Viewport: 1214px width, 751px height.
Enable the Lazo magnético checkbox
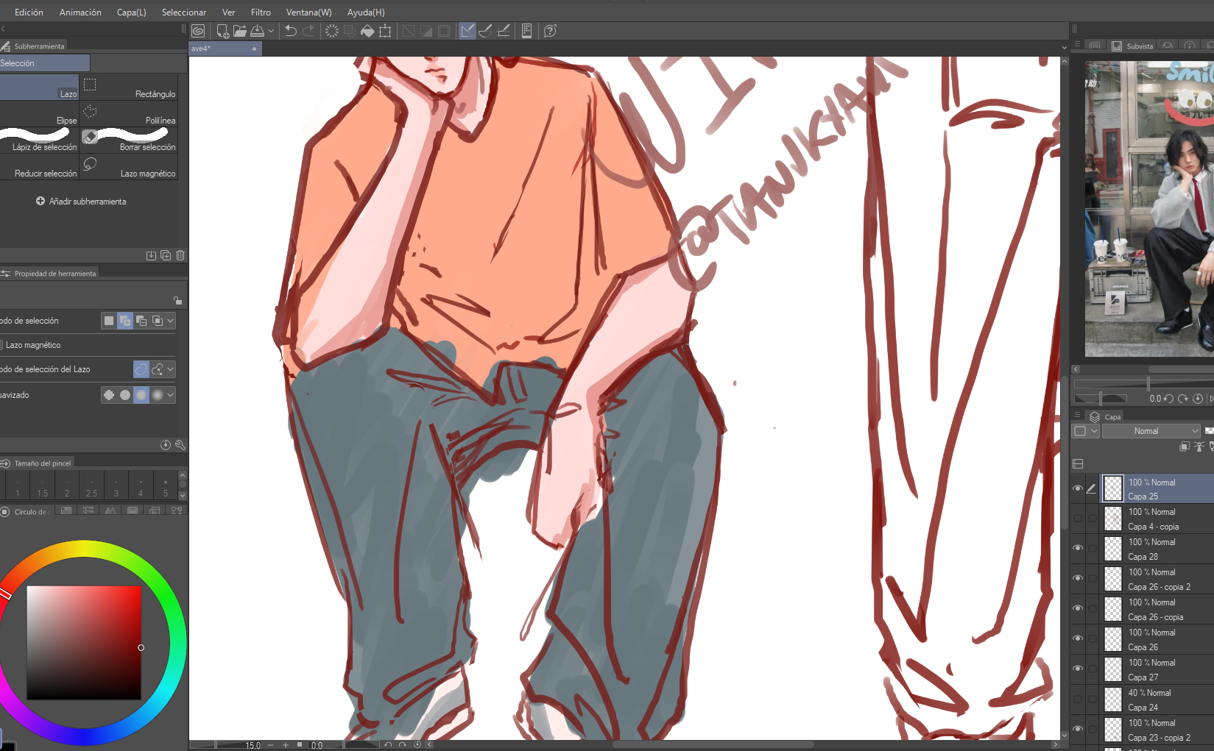point(1,345)
